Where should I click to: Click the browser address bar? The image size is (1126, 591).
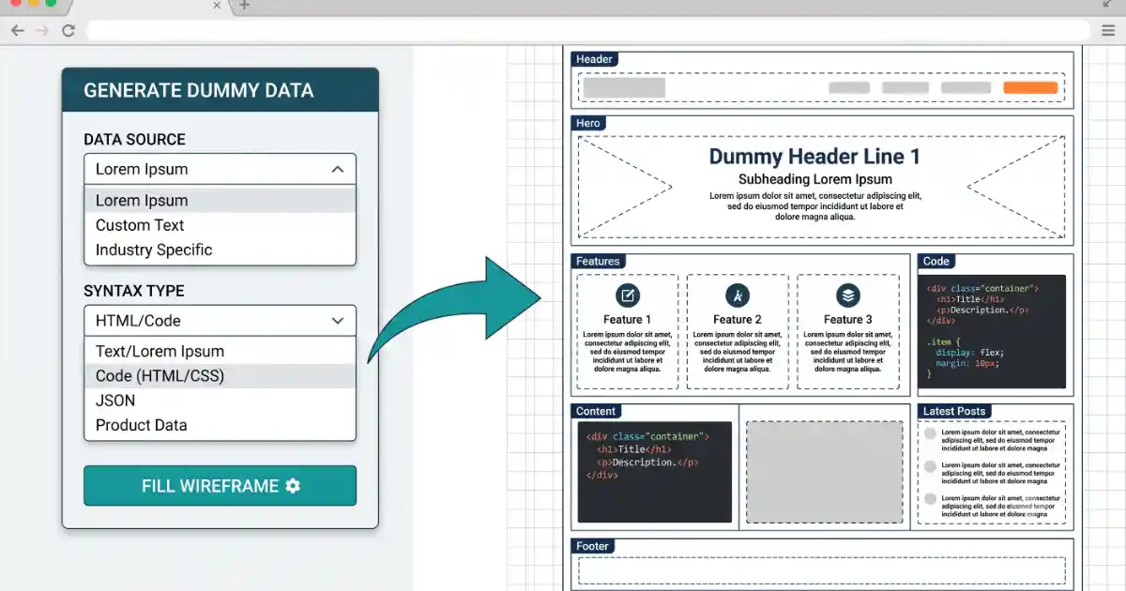tap(588, 30)
